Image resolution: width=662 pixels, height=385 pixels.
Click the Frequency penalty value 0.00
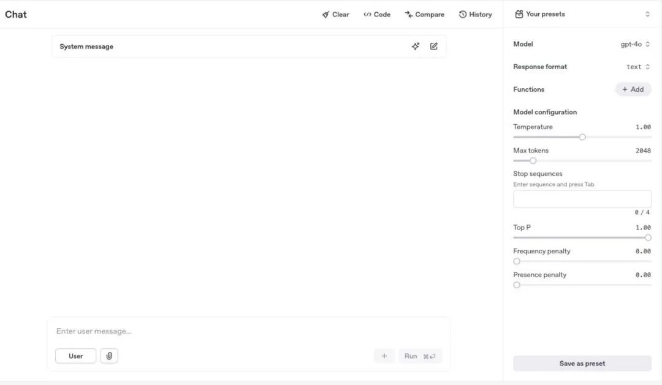tap(643, 251)
